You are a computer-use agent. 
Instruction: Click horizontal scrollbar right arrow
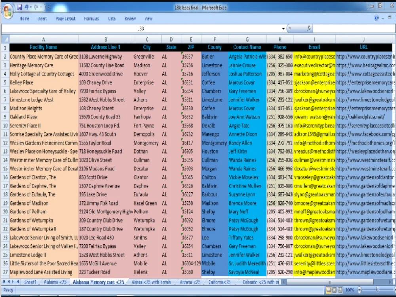click(x=390, y=282)
